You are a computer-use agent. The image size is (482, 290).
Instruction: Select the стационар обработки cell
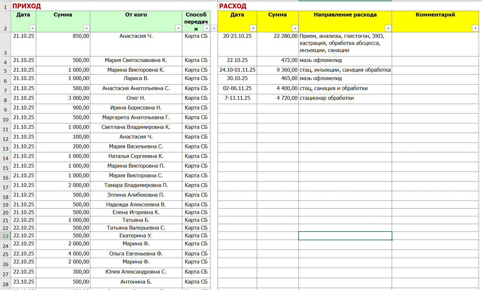pyautogui.click(x=345, y=98)
